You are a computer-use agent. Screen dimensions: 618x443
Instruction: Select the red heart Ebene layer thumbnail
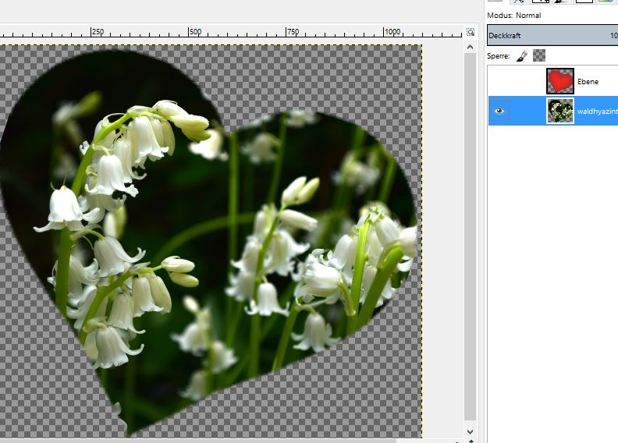[x=560, y=81]
